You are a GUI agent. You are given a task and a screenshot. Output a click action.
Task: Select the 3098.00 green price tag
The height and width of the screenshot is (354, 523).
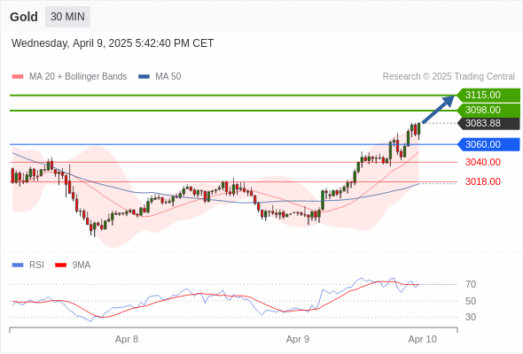point(488,111)
